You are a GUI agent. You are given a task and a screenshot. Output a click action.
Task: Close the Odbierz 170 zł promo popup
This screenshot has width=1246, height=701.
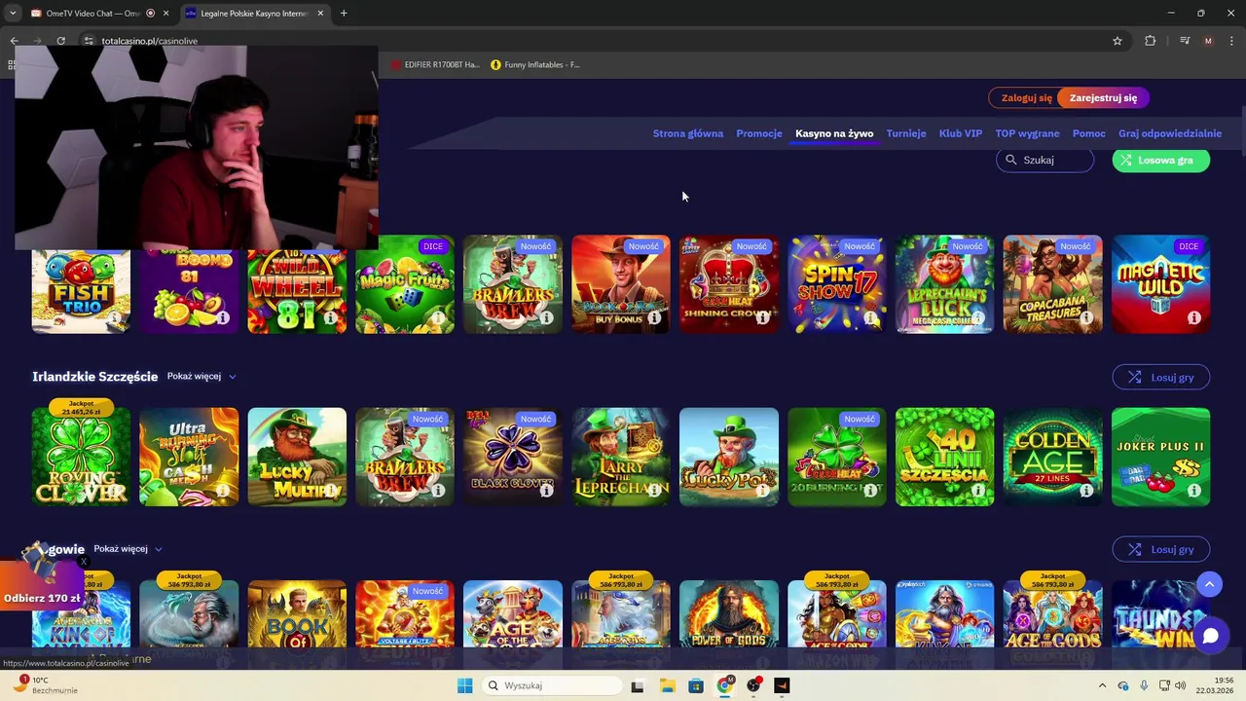[x=83, y=562]
